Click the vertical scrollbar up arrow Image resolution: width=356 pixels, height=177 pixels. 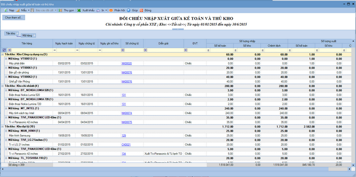[353, 41]
